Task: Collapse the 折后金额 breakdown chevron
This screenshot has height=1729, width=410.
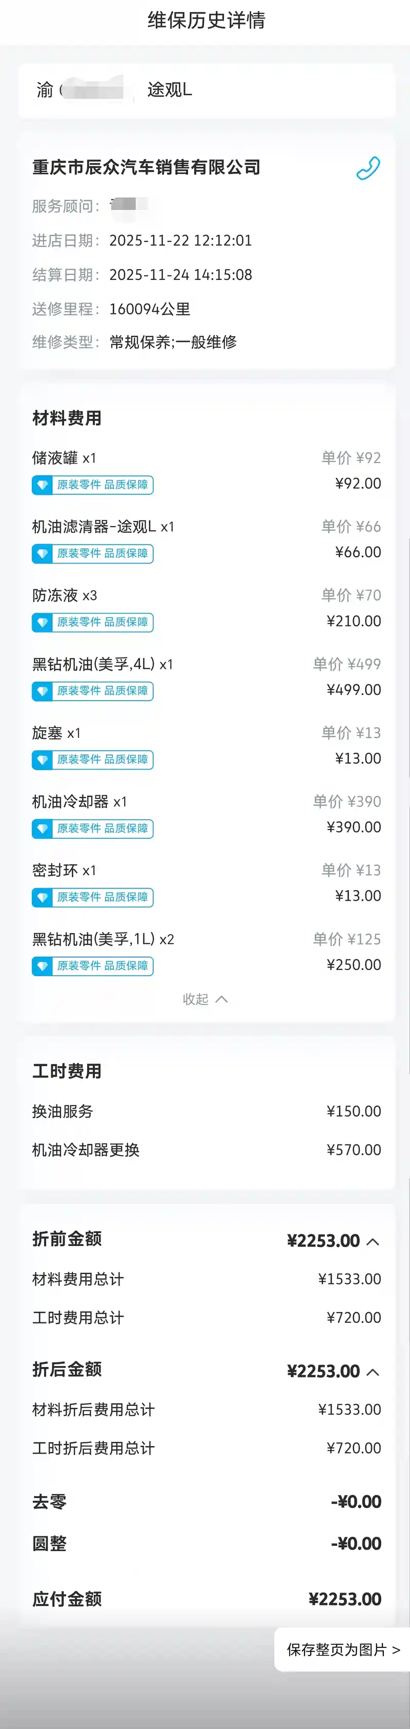Action: tap(373, 1372)
